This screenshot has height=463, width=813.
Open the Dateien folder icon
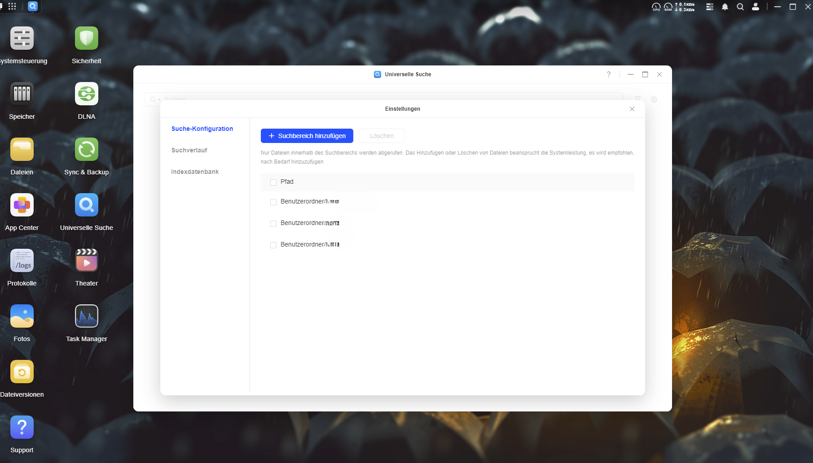(x=22, y=149)
